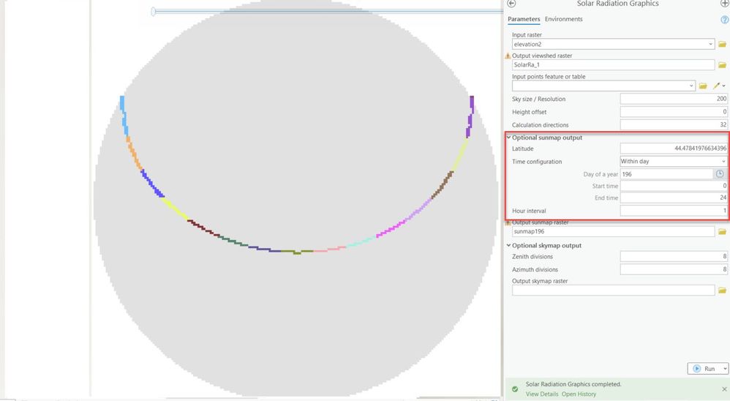This screenshot has height=401, width=730.
Task: Click the Solar Radiation Graphics completed message
Action: (573, 384)
